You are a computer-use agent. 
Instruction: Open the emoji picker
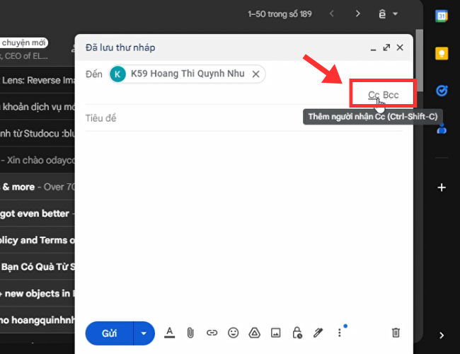point(233,332)
